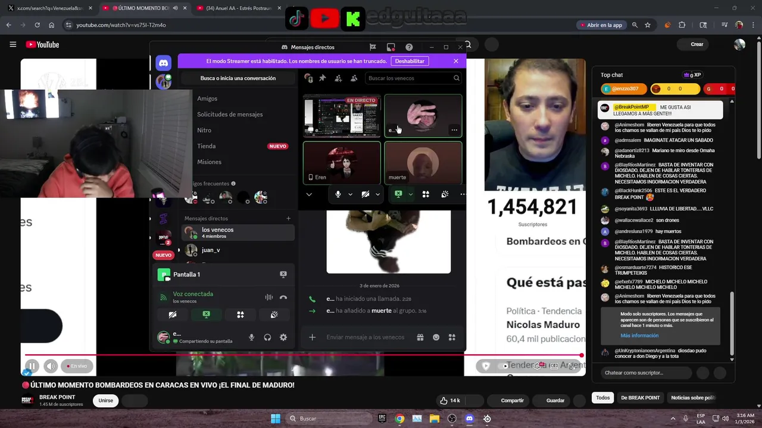Screen dimensions: 762x428
Task: Click Buscar los venecos search field
Action: click(414, 78)
